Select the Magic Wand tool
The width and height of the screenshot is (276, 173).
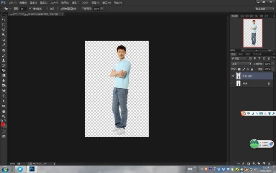pos(4,35)
